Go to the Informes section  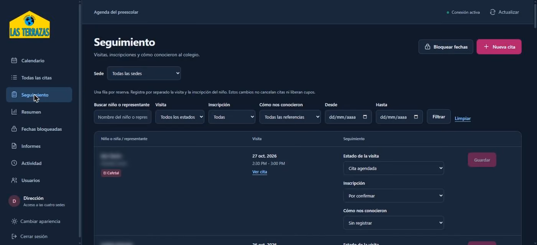pos(39,146)
